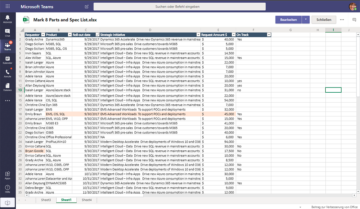Open more options ellipsis beside Schließen
The width and height of the screenshot is (360, 209).
point(342,19)
